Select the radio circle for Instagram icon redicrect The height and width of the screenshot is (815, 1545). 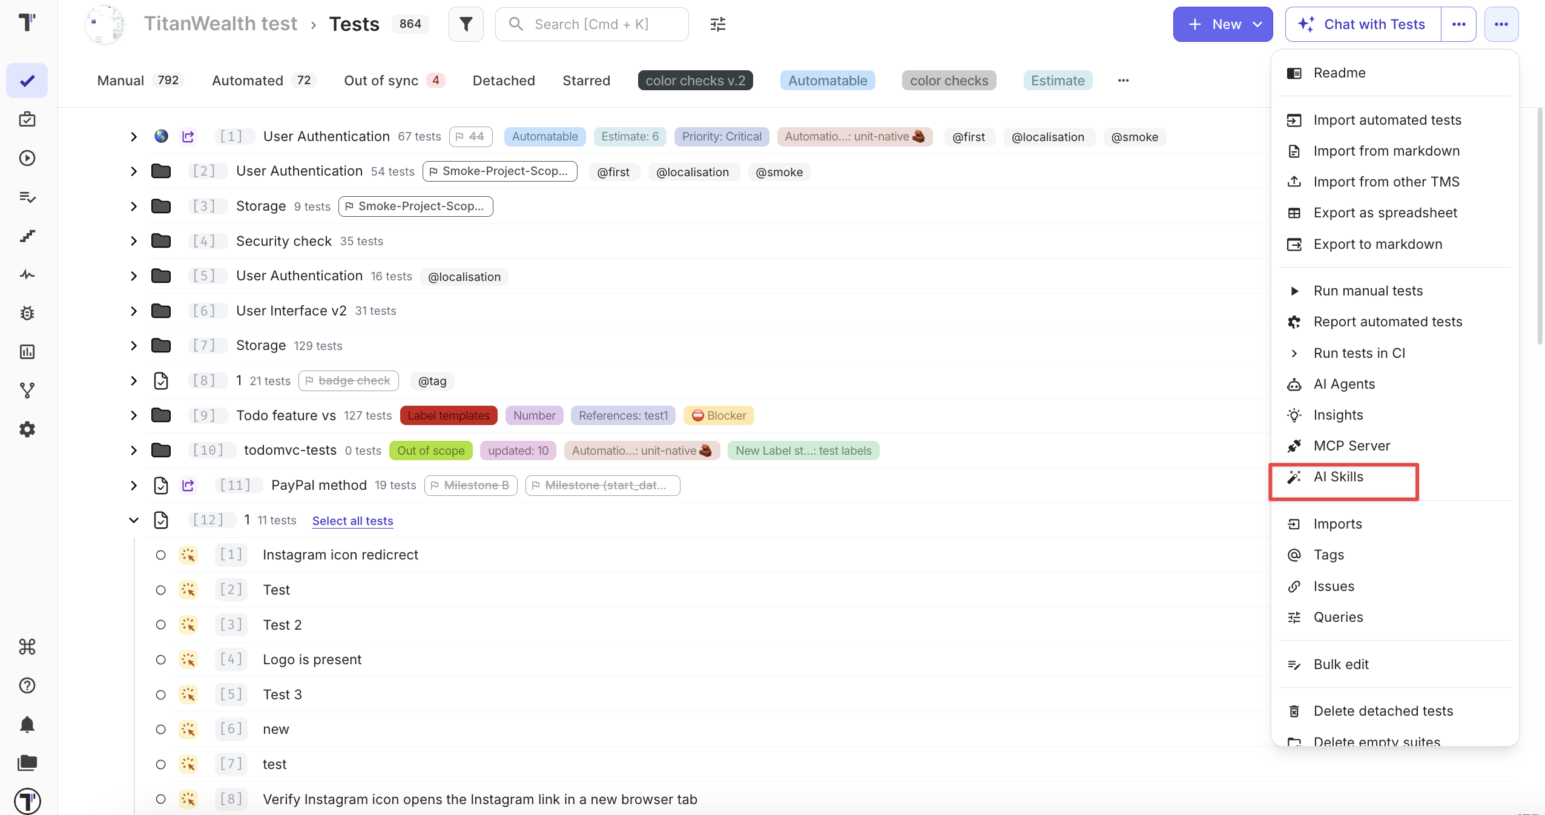(160, 555)
